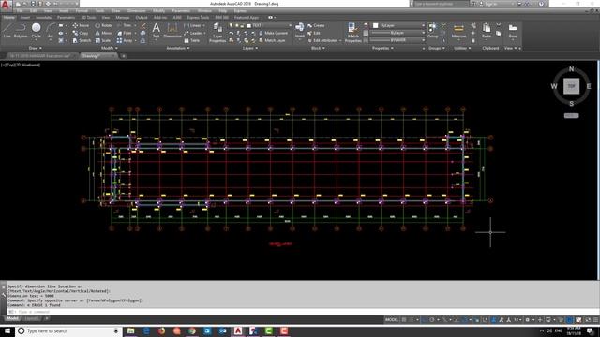
Task: Click the Linear dimension button
Action: pos(192,25)
